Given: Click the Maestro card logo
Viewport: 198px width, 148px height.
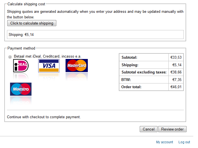Looking at the screenshot, I should tap(21, 89).
